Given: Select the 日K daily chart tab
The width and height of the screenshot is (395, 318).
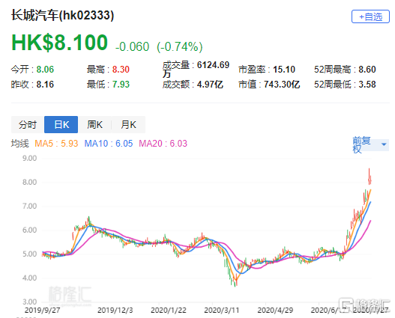Looking at the screenshot, I should coord(61,125).
